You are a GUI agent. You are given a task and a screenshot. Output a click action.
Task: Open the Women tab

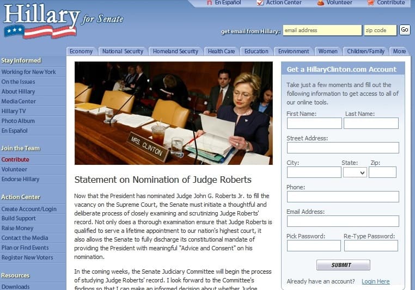point(328,51)
